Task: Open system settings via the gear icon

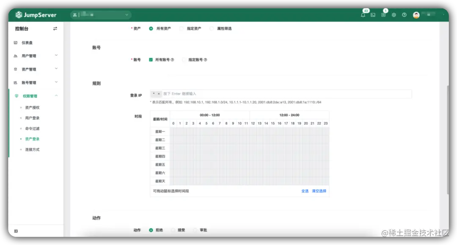Action: point(394,14)
